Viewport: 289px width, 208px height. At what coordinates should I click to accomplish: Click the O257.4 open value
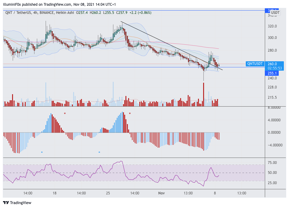pos(82,13)
